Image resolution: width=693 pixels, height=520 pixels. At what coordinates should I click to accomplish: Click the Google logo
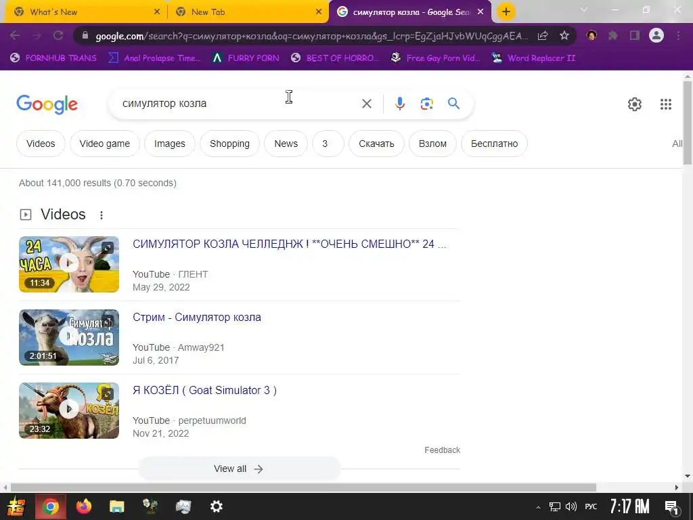click(x=47, y=104)
